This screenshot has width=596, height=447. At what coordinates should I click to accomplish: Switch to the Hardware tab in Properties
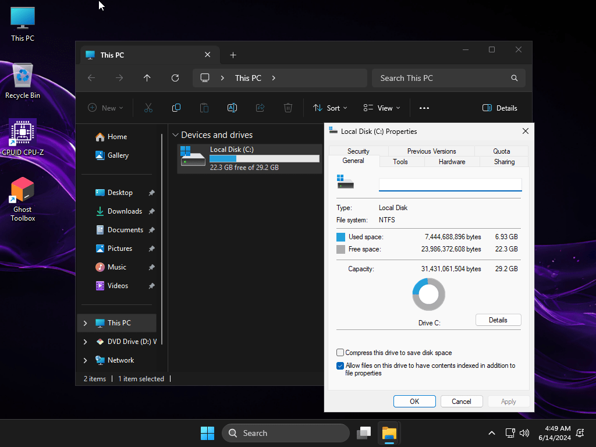click(x=452, y=161)
